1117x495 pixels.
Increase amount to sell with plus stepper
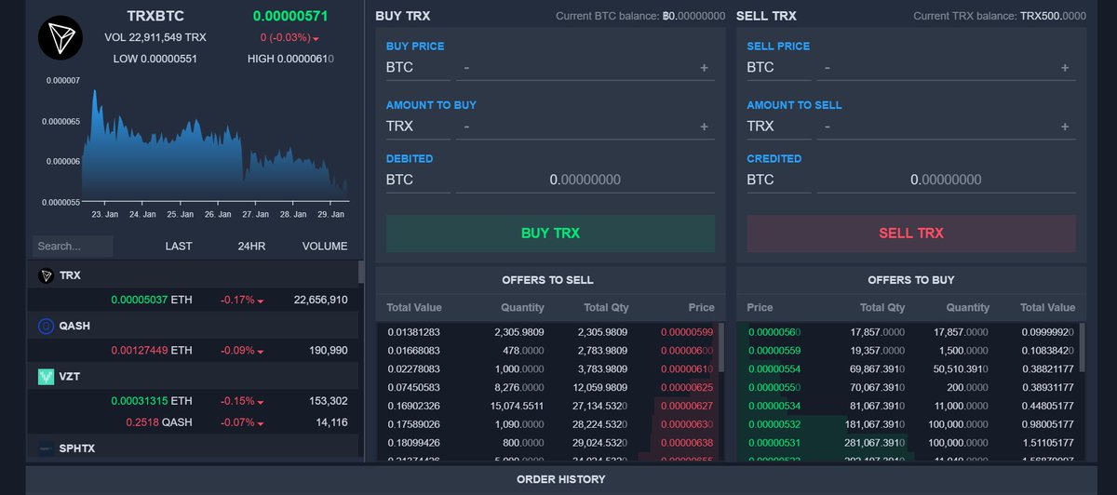tap(1065, 126)
